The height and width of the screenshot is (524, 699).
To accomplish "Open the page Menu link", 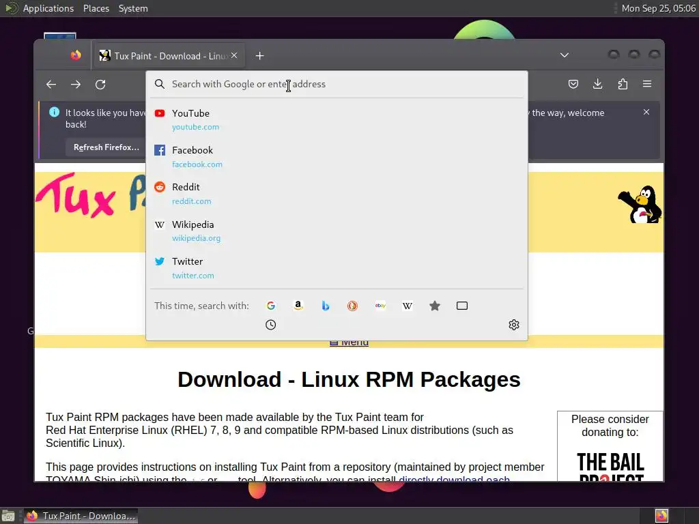I will pyautogui.click(x=349, y=343).
